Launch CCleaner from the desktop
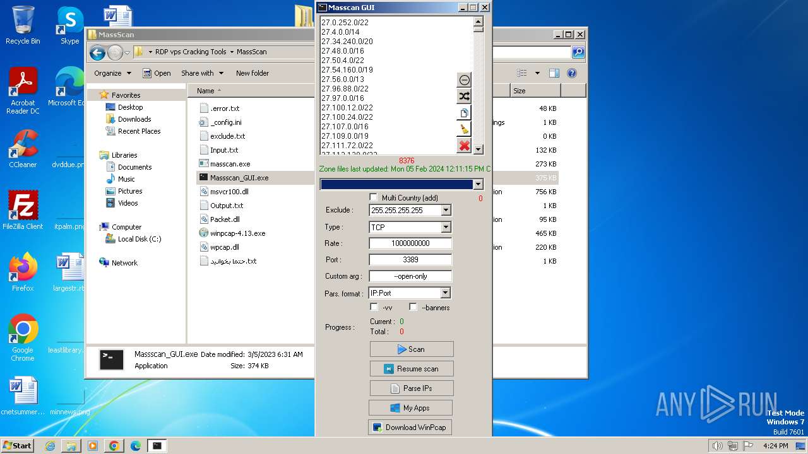The width and height of the screenshot is (808, 454). (23, 149)
